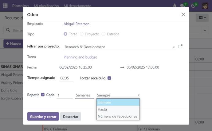
Task: Open the Filtrar por proyecto dropdown arrow
Action: click(x=174, y=47)
